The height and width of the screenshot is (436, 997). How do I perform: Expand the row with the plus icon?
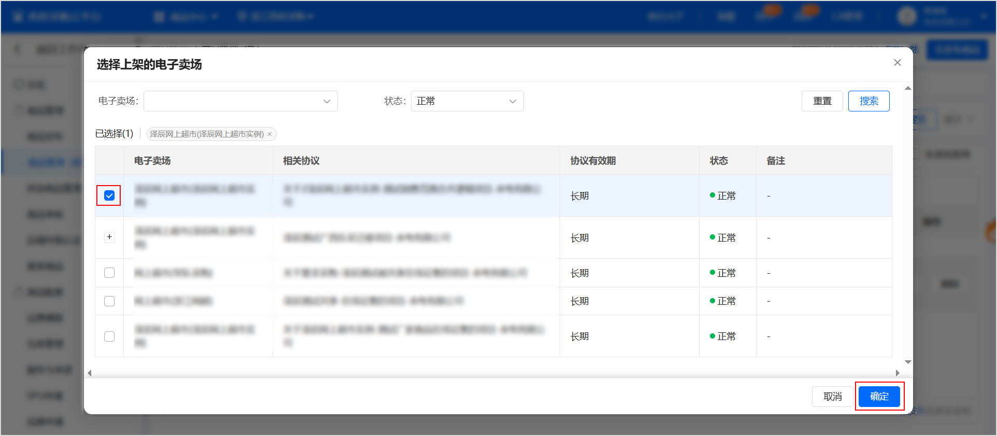109,237
